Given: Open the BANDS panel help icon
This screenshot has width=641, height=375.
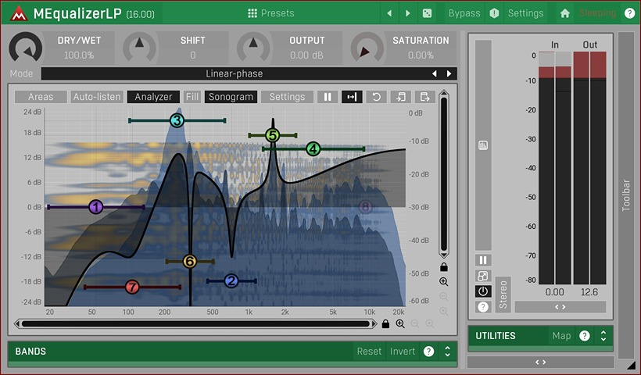Looking at the screenshot, I should click(428, 352).
